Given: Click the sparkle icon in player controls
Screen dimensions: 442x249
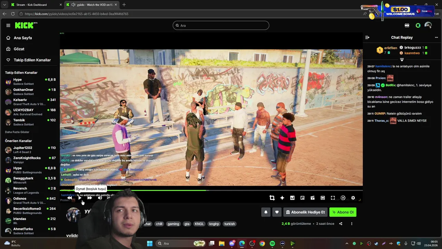Looking at the screenshot, I should coord(282,198).
